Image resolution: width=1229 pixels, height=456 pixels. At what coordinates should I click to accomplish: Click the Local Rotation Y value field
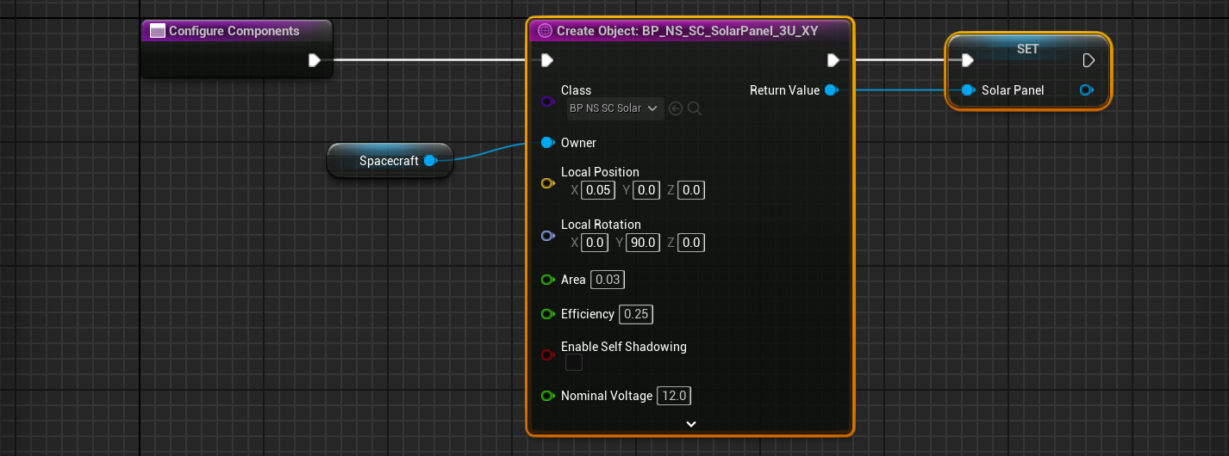643,243
